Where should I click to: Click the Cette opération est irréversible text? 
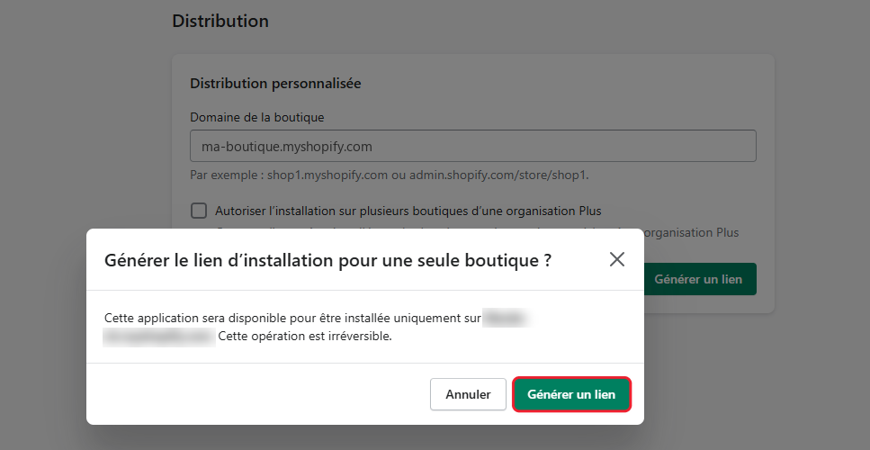click(305, 337)
